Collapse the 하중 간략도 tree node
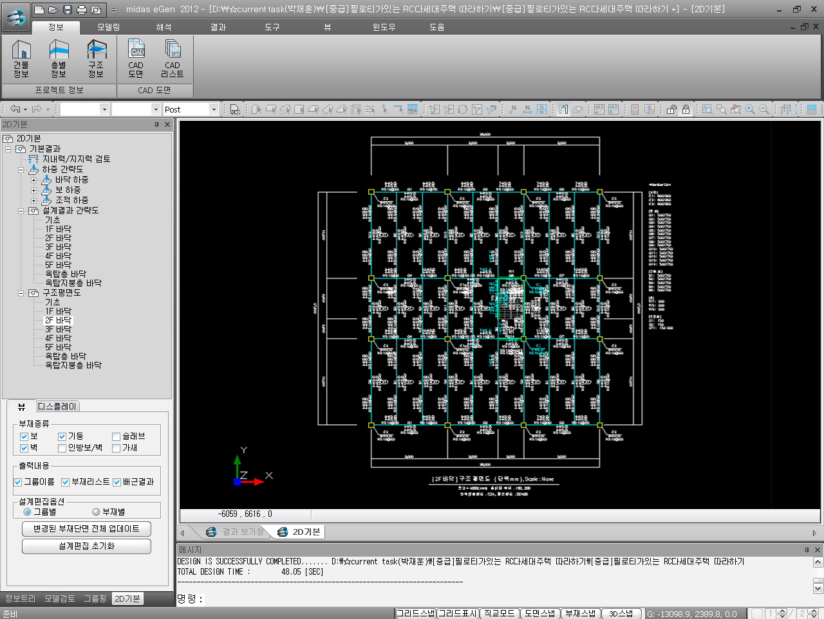This screenshot has width=824, height=619. click(x=21, y=170)
